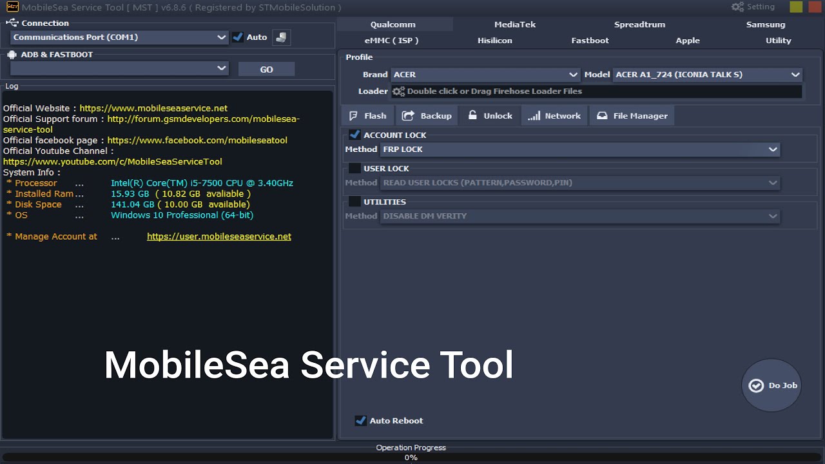The image size is (825, 464).
Task: Switch to the Qualcomm tab
Action: click(x=393, y=24)
